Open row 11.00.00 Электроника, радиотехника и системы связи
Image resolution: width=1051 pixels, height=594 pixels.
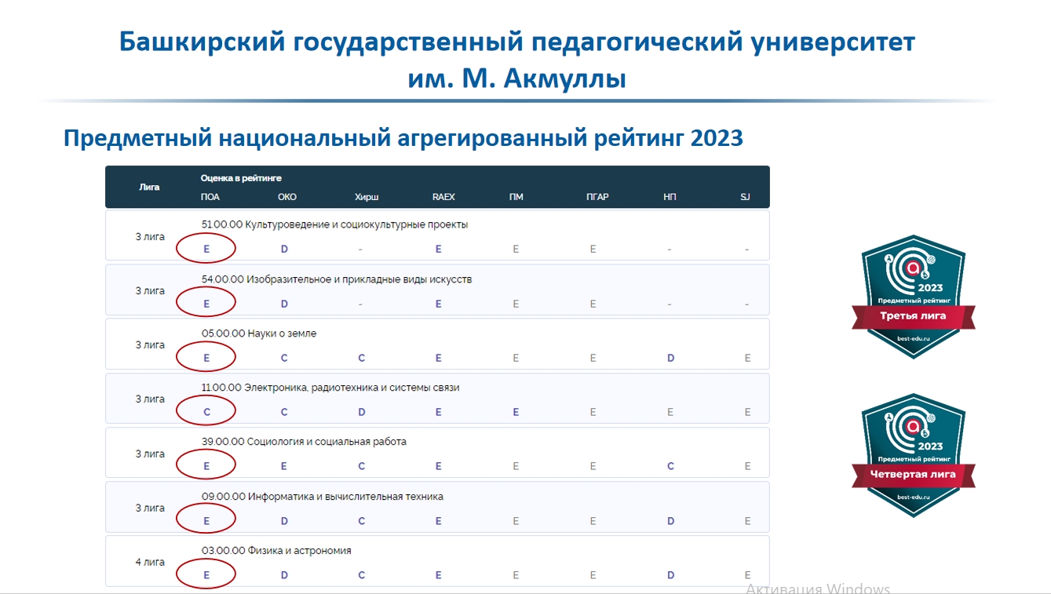(x=330, y=388)
